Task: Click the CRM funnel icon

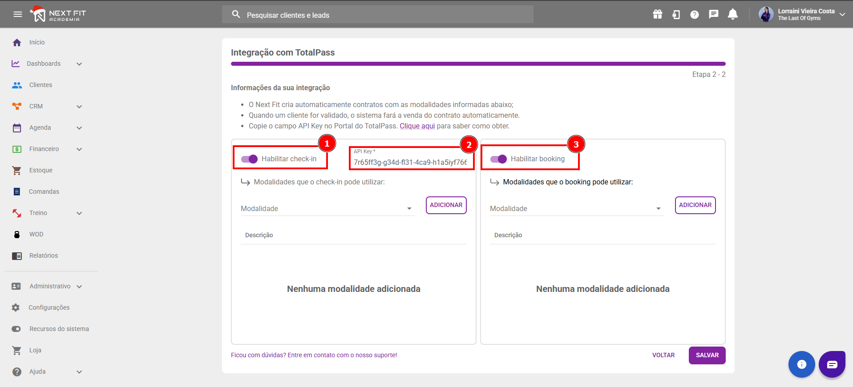Action: (x=17, y=106)
